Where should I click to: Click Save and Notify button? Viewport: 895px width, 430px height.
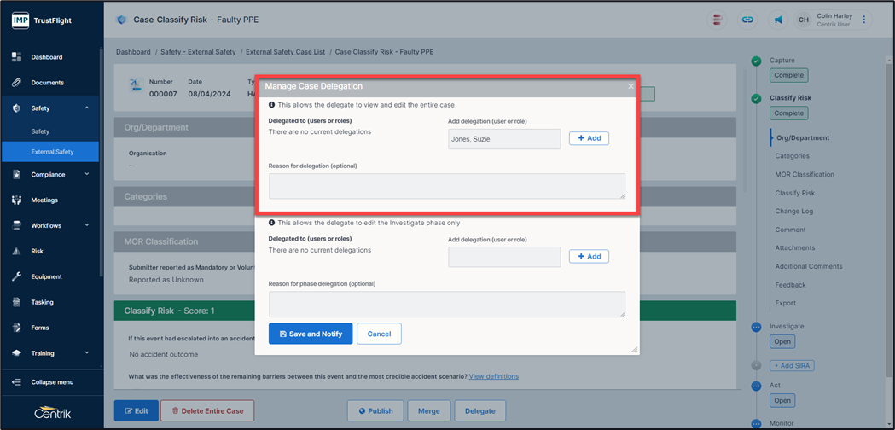point(310,334)
